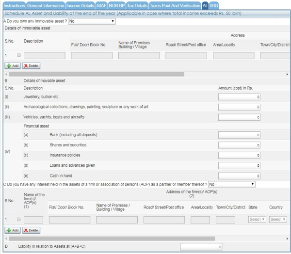Expand the Country select dropdown
Screen dimensions: 291x254
(277, 220)
